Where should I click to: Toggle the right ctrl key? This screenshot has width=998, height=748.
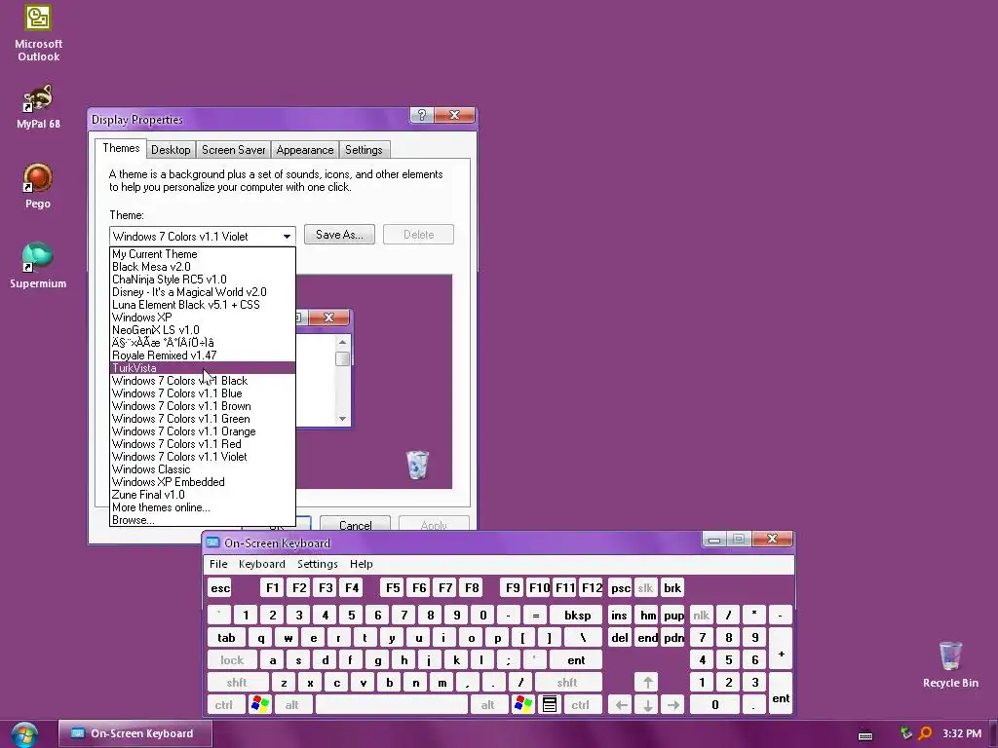tap(581, 705)
